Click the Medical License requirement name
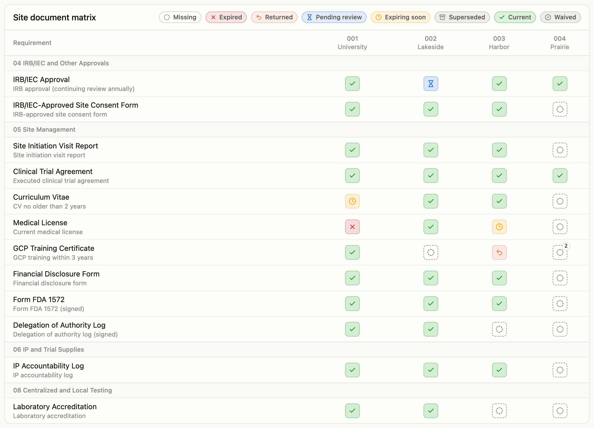The image size is (594, 428). pyautogui.click(x=40, y=223)
